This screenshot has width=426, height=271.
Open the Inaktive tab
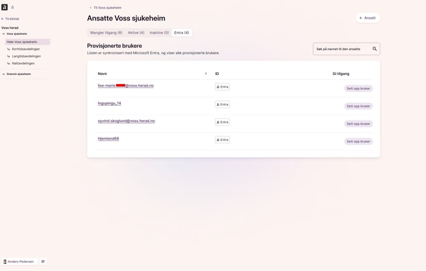159,32
